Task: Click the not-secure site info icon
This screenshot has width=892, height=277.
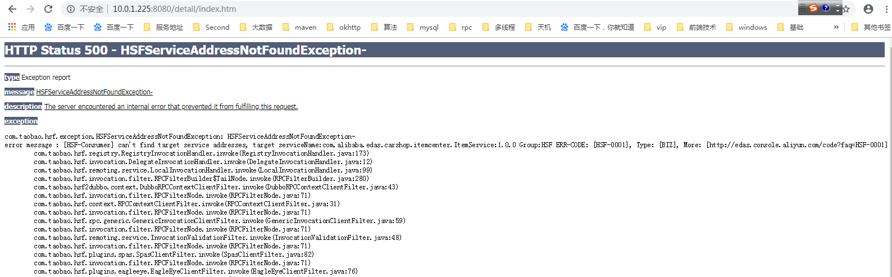Action: [71, 9]
